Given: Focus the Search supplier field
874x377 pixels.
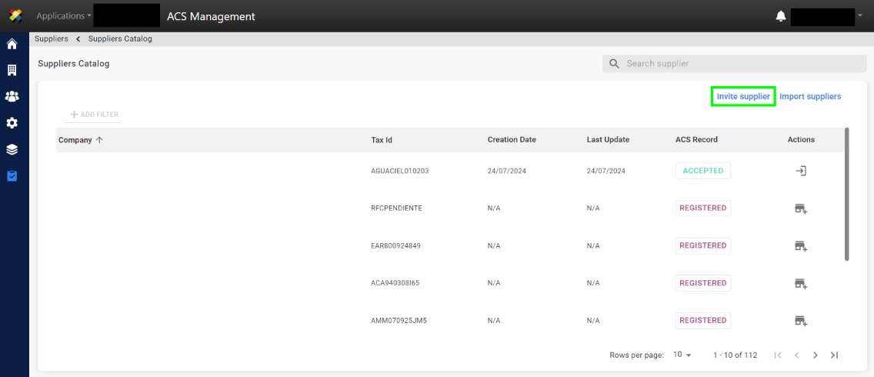Looking at the screenshot, I should [x=735, y=64].
